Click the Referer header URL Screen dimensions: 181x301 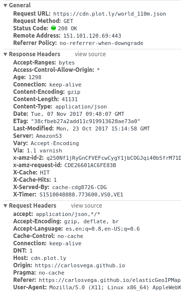(109, 280)
